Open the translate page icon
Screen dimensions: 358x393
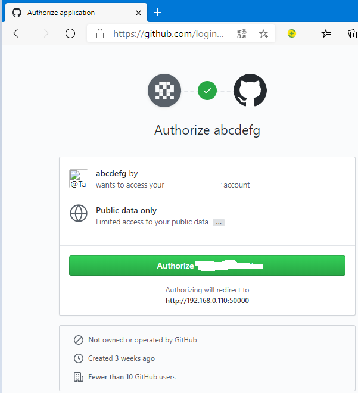(242, 33)
